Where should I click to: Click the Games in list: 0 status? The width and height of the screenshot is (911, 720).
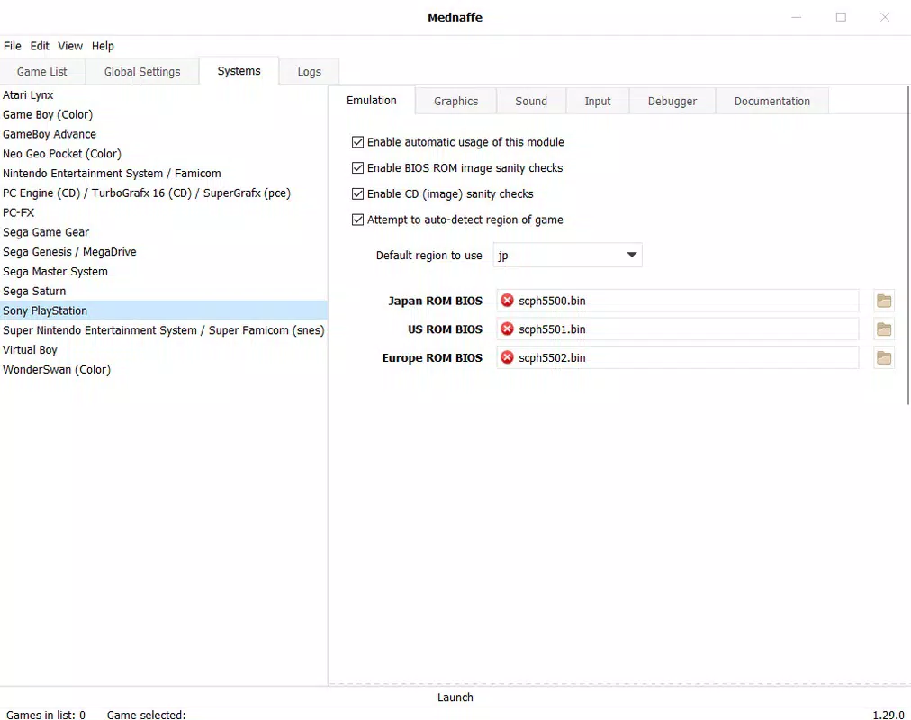(x=46, y=715)
